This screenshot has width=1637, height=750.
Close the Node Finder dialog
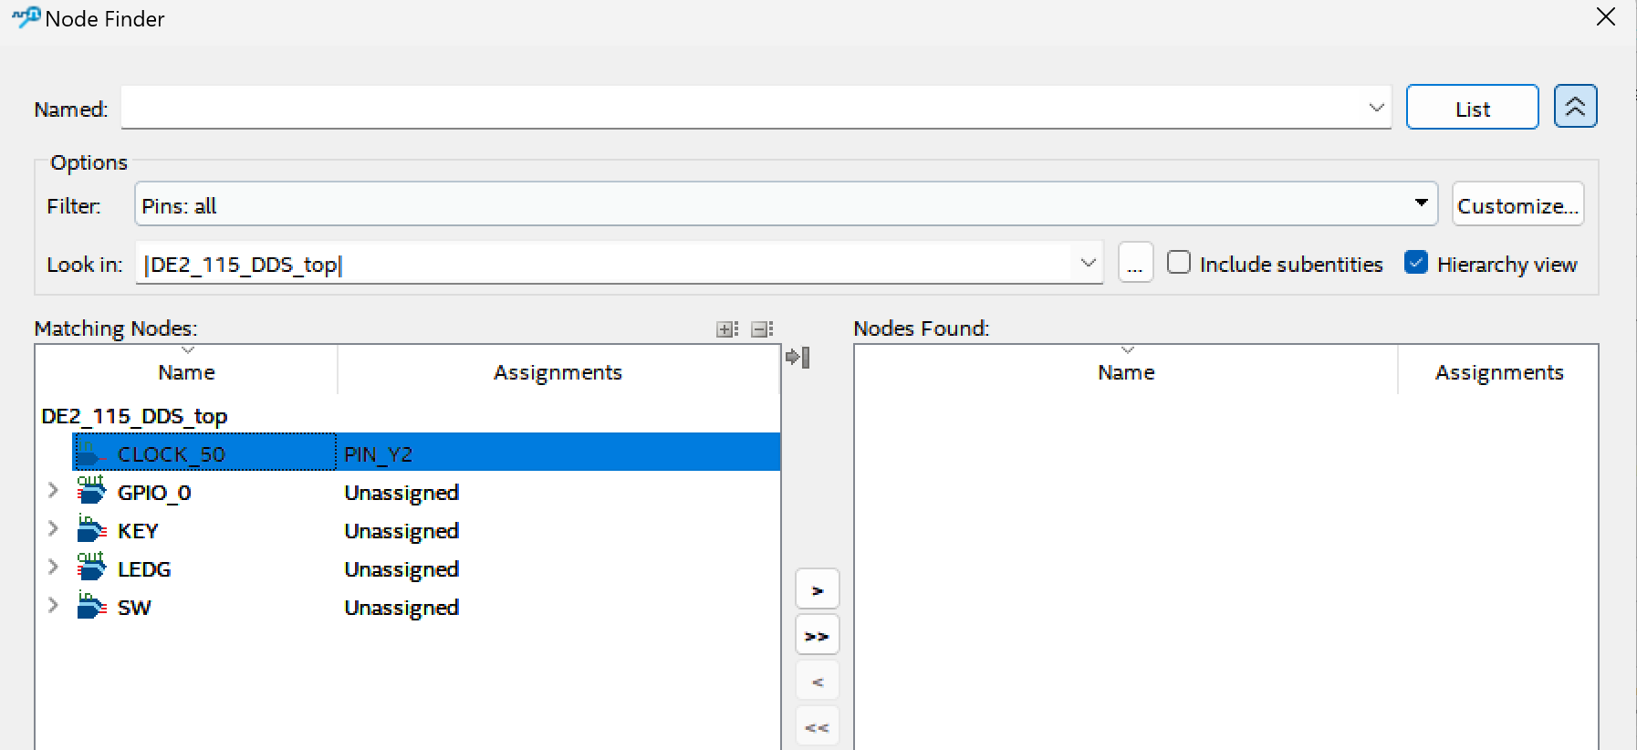pyautogui.click(x=1606, y=17)
